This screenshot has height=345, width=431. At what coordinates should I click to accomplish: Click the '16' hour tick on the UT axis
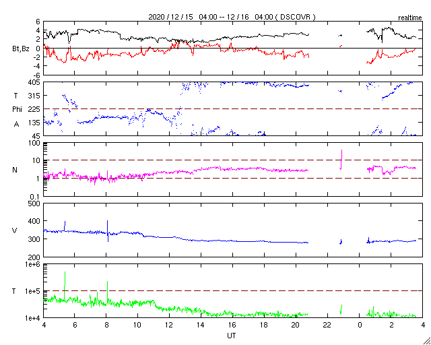click(232, 325)
